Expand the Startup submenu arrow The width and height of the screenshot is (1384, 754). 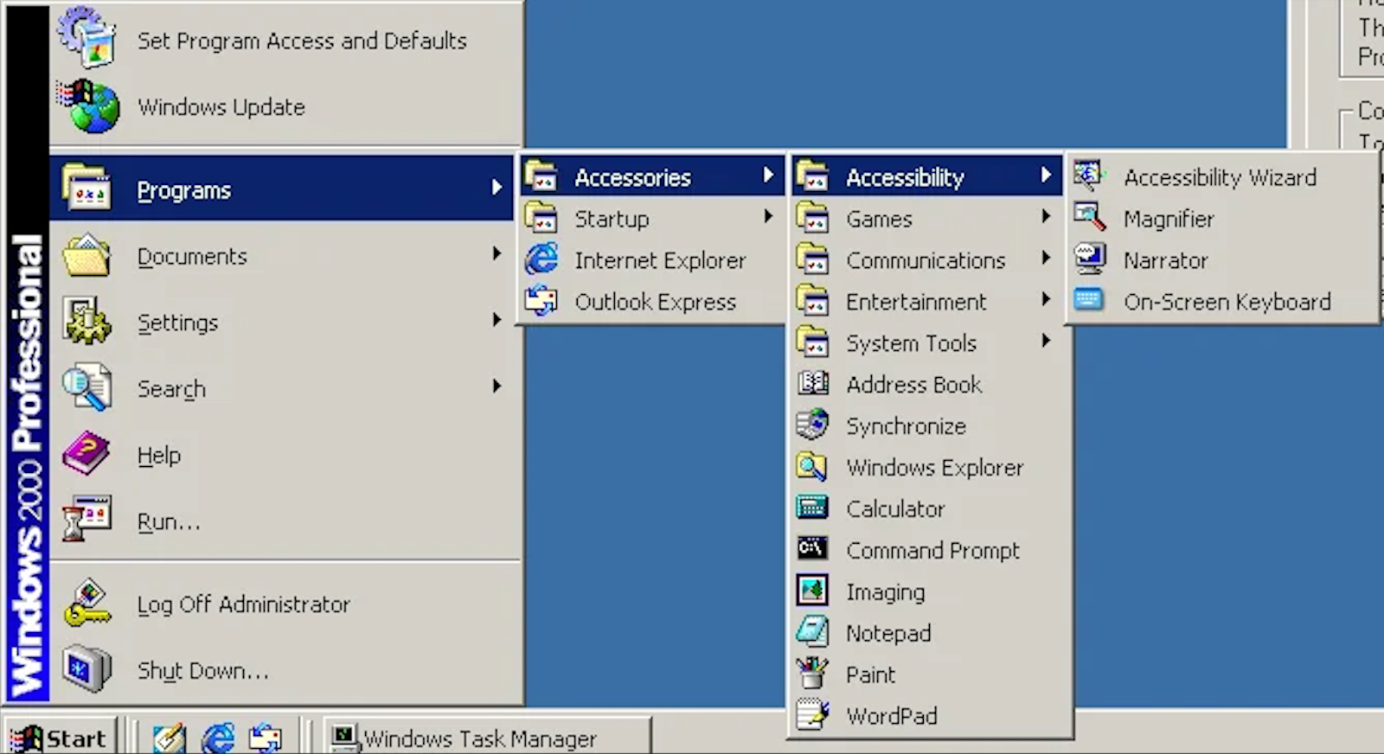tap(768, 216)
